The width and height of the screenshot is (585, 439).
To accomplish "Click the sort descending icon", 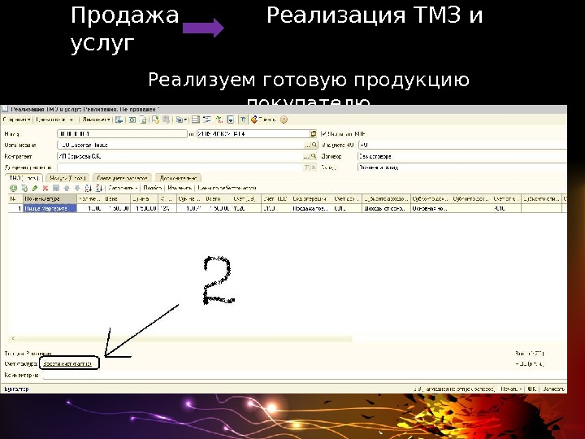I will tap(99, 188).
